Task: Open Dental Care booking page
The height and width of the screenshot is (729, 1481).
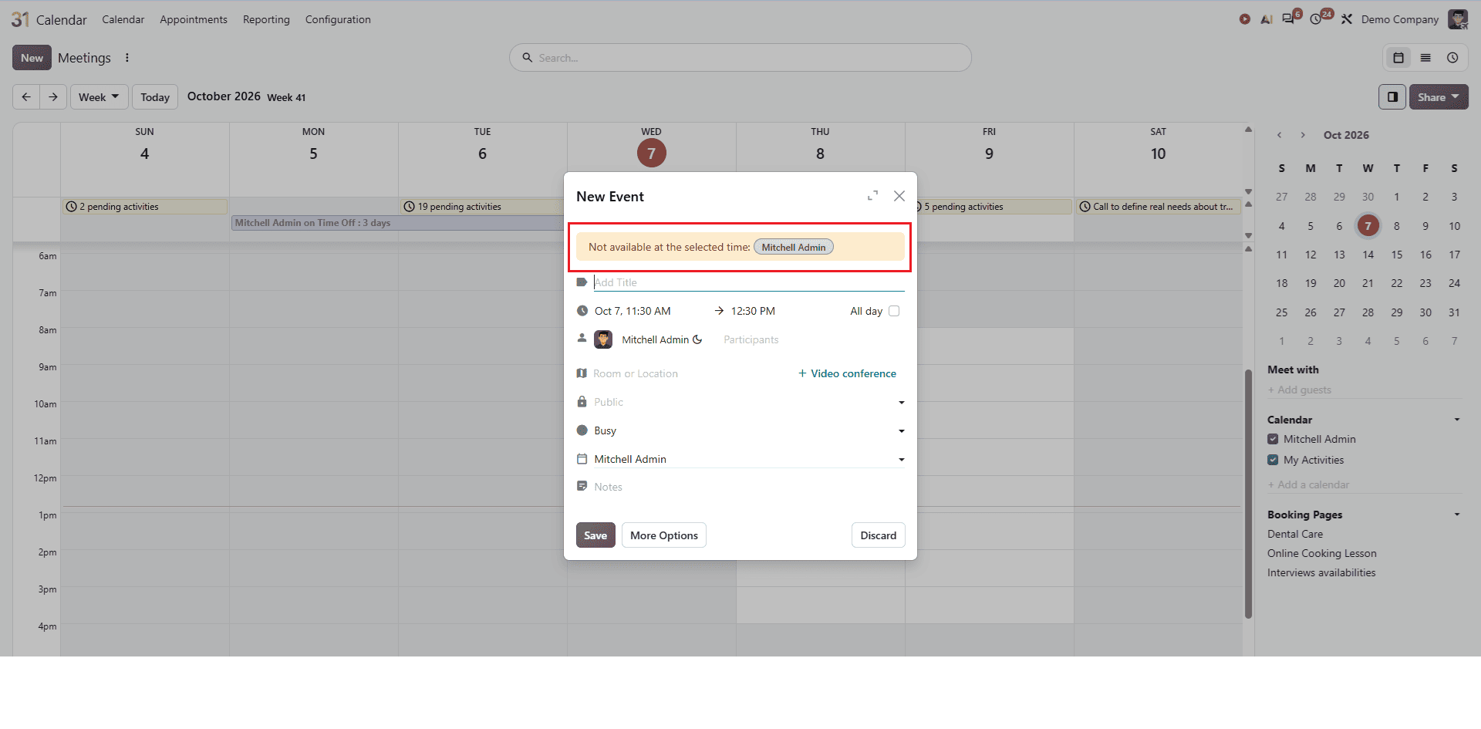Action: coord(1295,534)
